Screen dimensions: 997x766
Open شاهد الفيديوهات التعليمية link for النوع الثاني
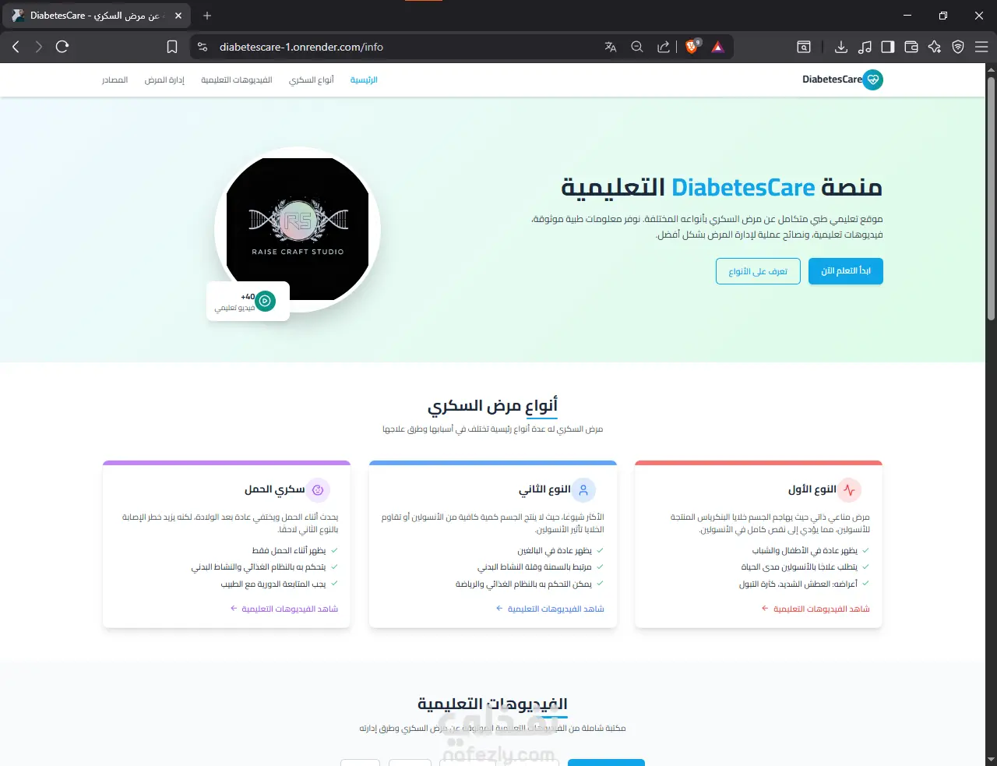(550, 609)
